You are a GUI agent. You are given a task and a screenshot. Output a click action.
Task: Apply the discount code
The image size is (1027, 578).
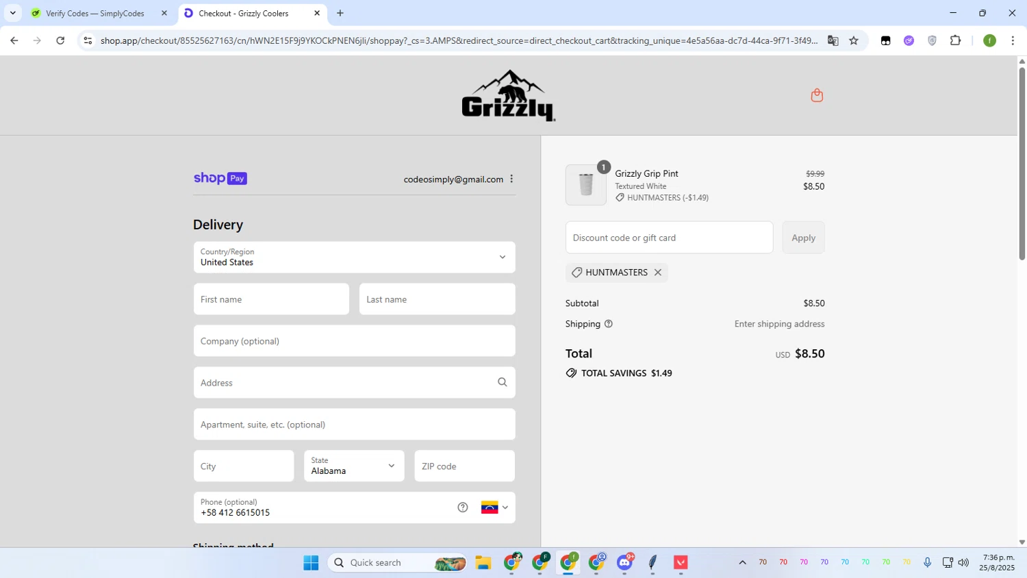point(803,237)
